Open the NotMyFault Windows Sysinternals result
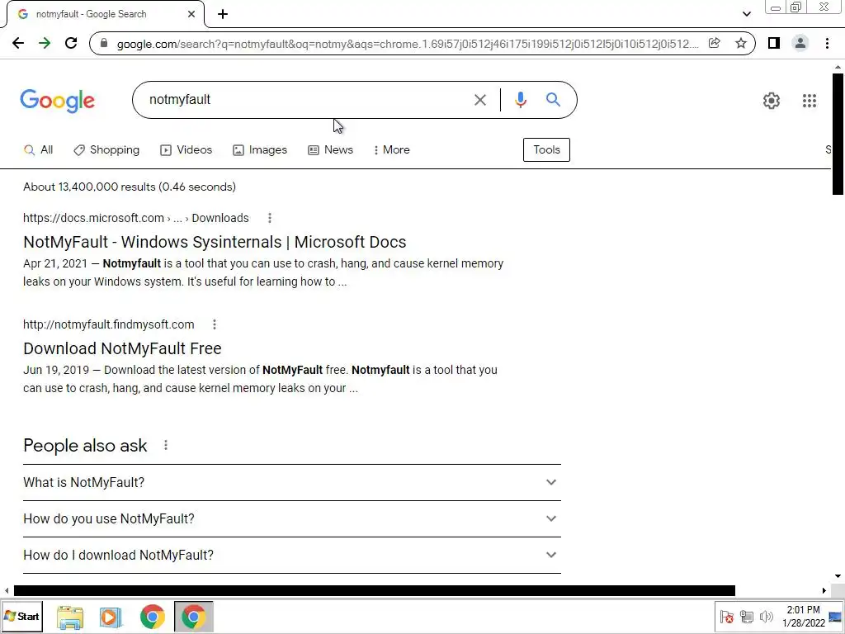This screenshot has width=845, height=634. pos(215,242)
